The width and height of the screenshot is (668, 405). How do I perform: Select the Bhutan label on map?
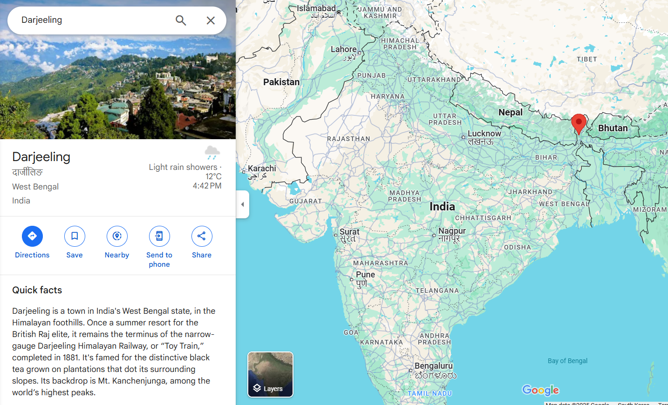pos(613,128)
